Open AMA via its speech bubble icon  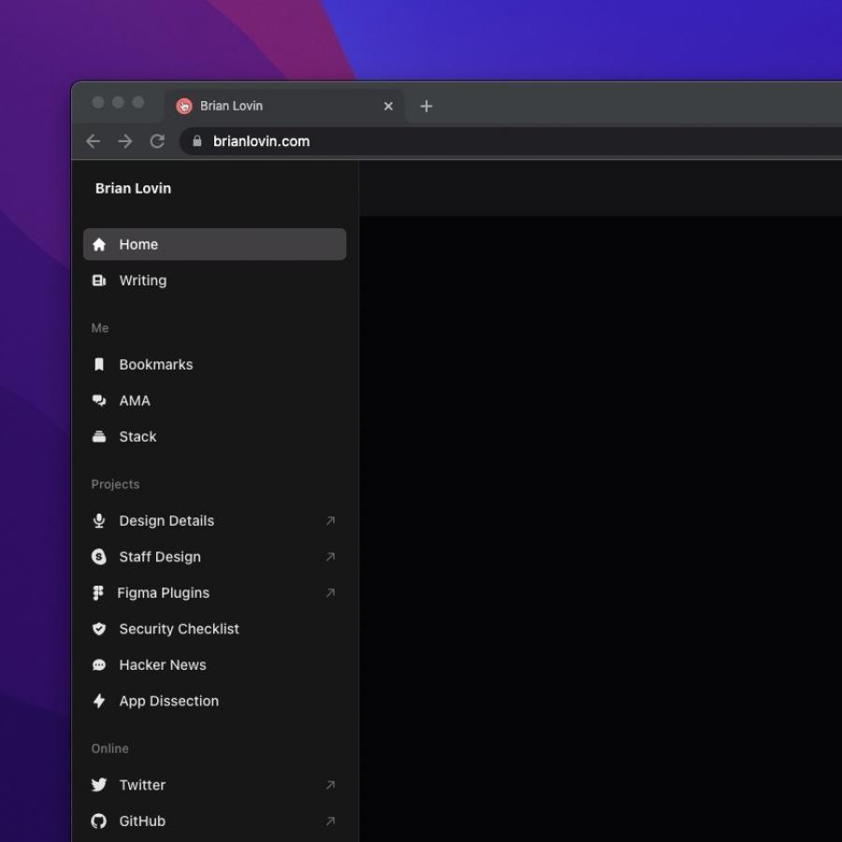pyautogui.click(x=99, y=400)
